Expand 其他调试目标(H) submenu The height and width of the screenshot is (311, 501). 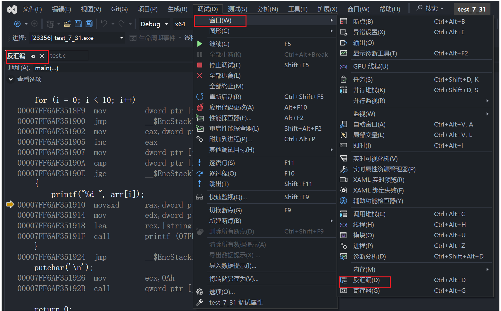click(265, 150)
